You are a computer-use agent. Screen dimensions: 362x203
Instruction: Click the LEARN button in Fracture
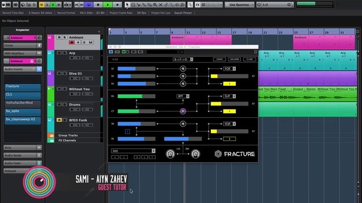(x=219, y=59)
